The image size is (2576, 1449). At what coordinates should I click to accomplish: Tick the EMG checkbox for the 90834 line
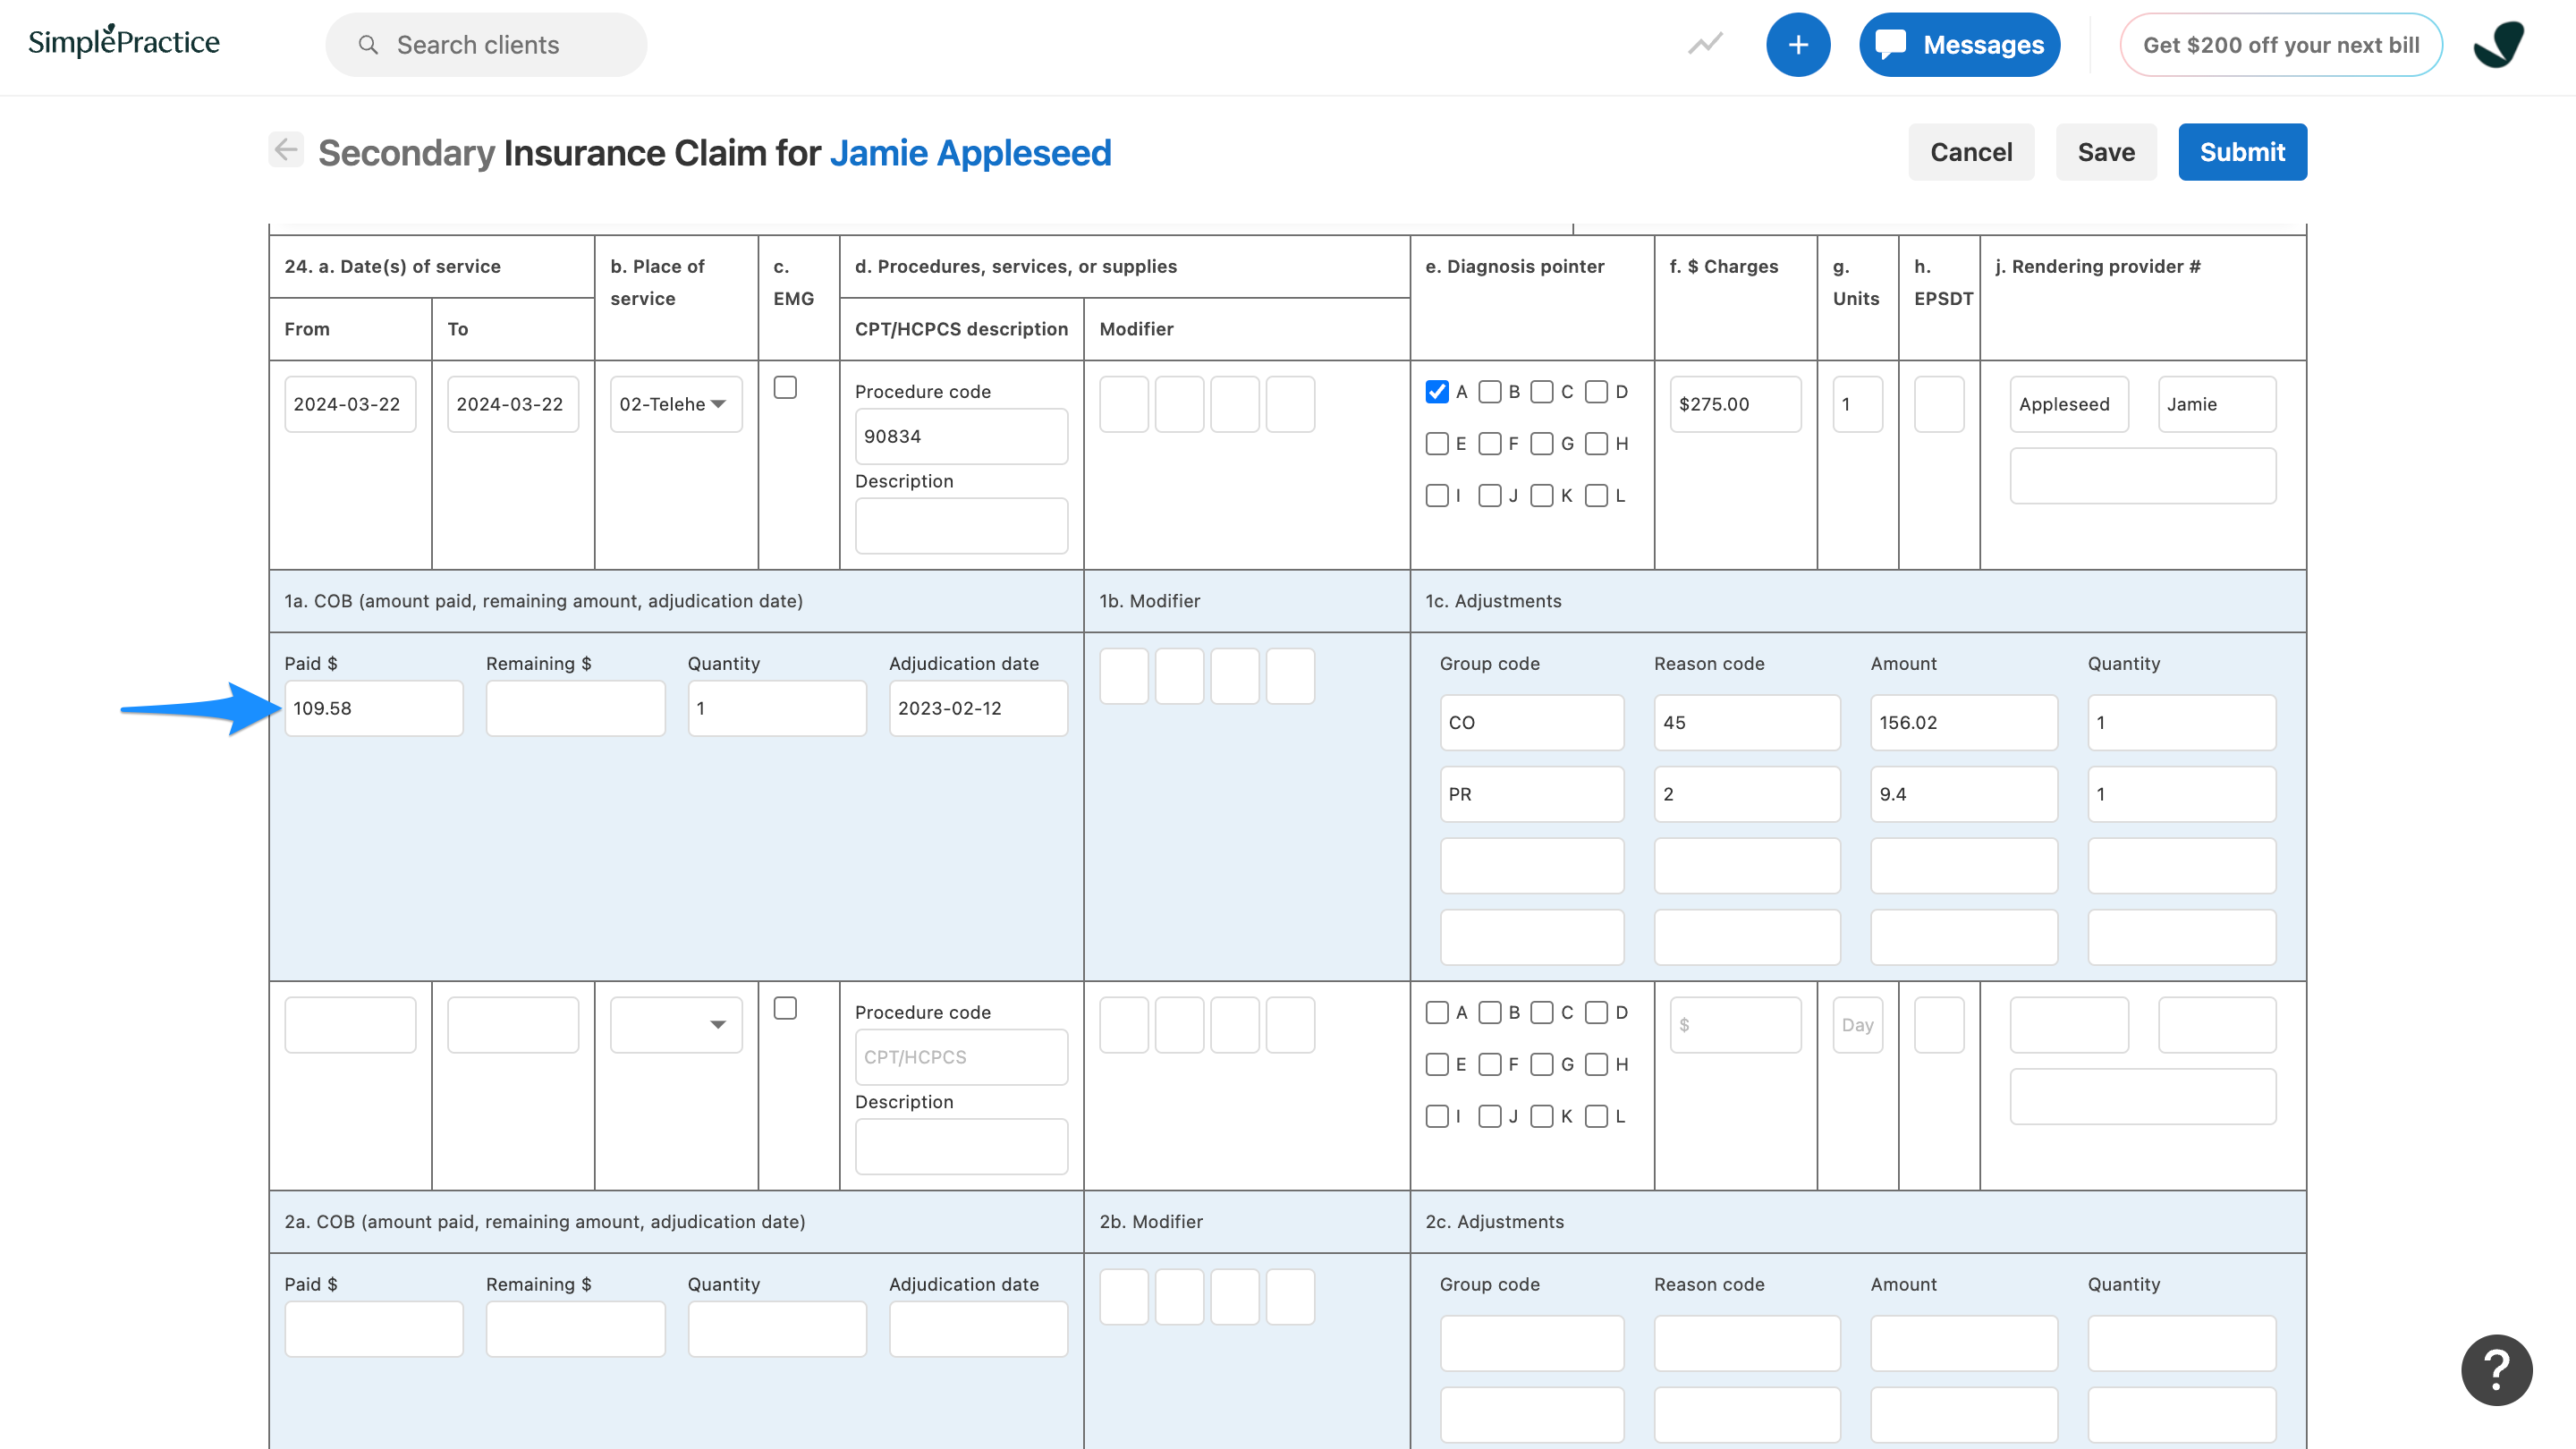coord(785,387)
